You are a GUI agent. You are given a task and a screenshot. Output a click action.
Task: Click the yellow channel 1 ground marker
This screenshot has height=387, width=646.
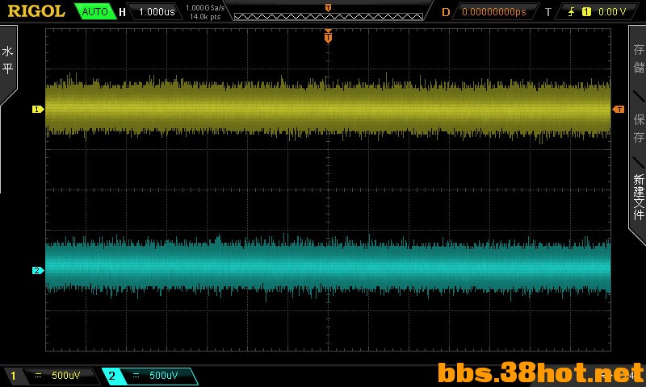[38, 110]
